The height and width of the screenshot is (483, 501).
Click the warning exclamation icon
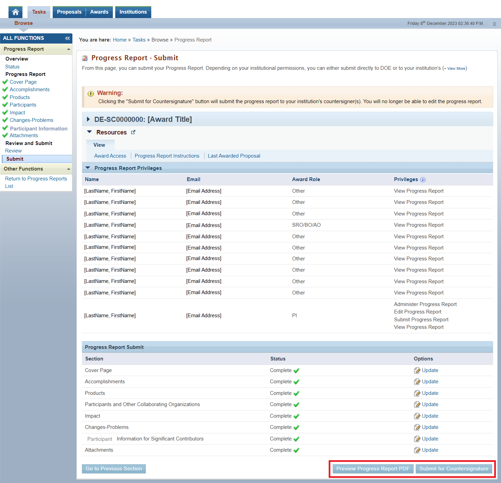point(91,94)
